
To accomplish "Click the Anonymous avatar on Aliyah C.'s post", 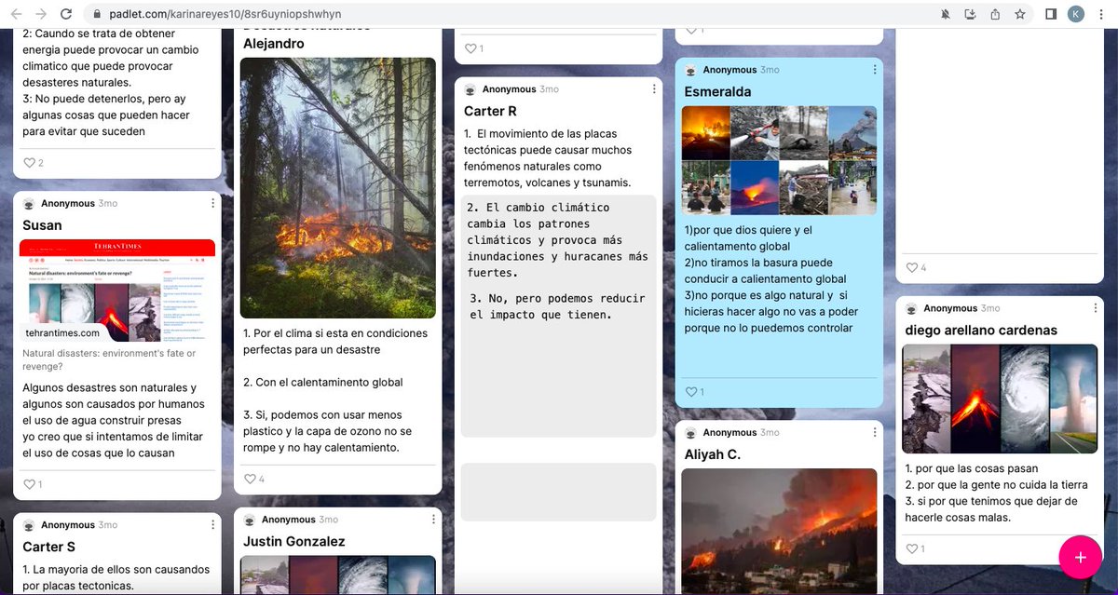I will pyautogui.click(x=690, y=433).
